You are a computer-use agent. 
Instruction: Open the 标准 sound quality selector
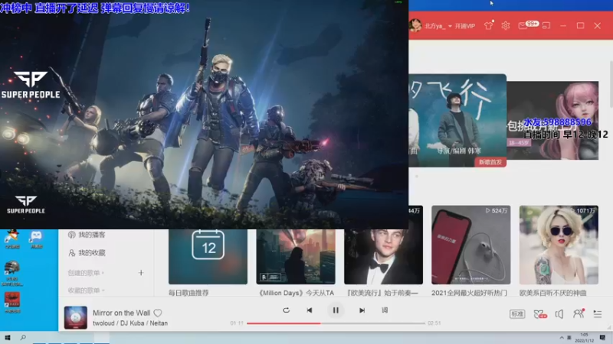(517, 314)
